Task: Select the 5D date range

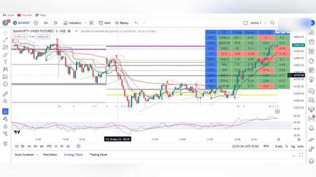Action: (x=23, y=147)
